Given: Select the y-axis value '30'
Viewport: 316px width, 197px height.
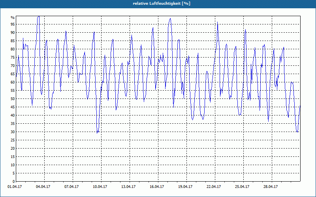Looking at the screenshot, I should 13,132.
